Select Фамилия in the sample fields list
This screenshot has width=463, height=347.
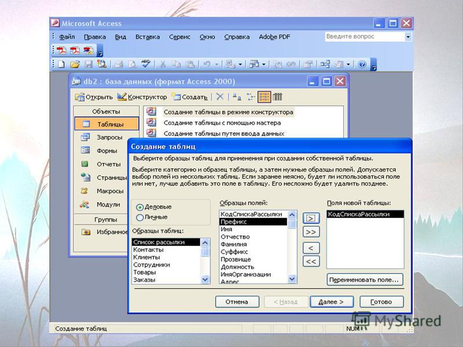point(253,244)
